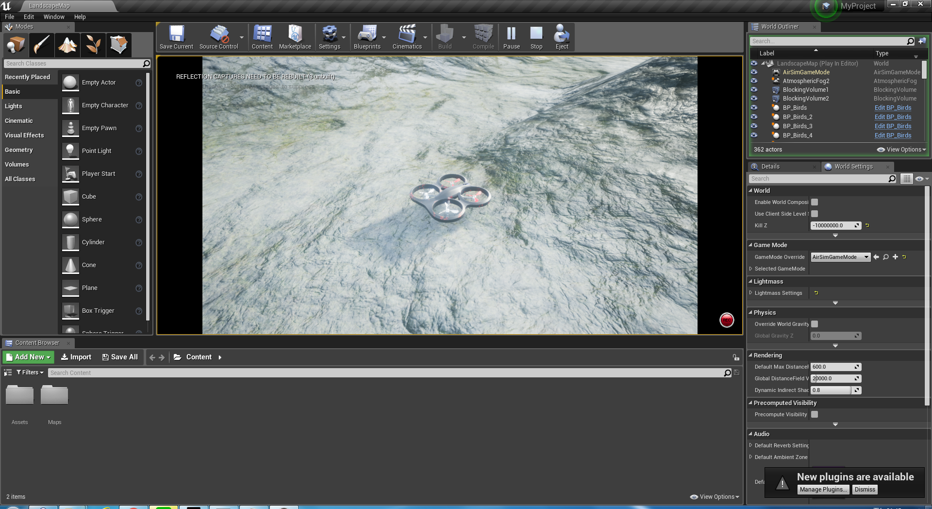The width and height of the screenshot is (932, 509).
Task: Open the File menu
Action: 10,17
